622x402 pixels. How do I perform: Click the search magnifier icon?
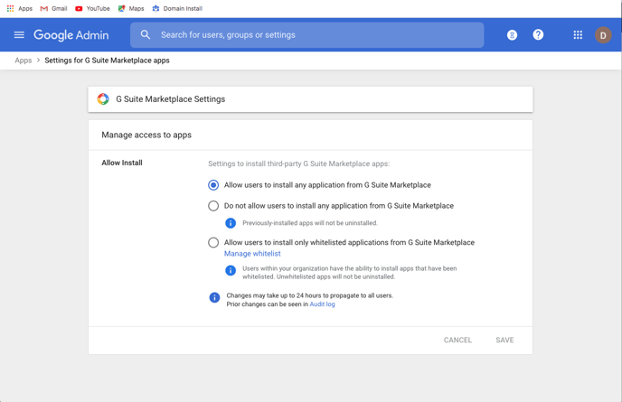146,35
